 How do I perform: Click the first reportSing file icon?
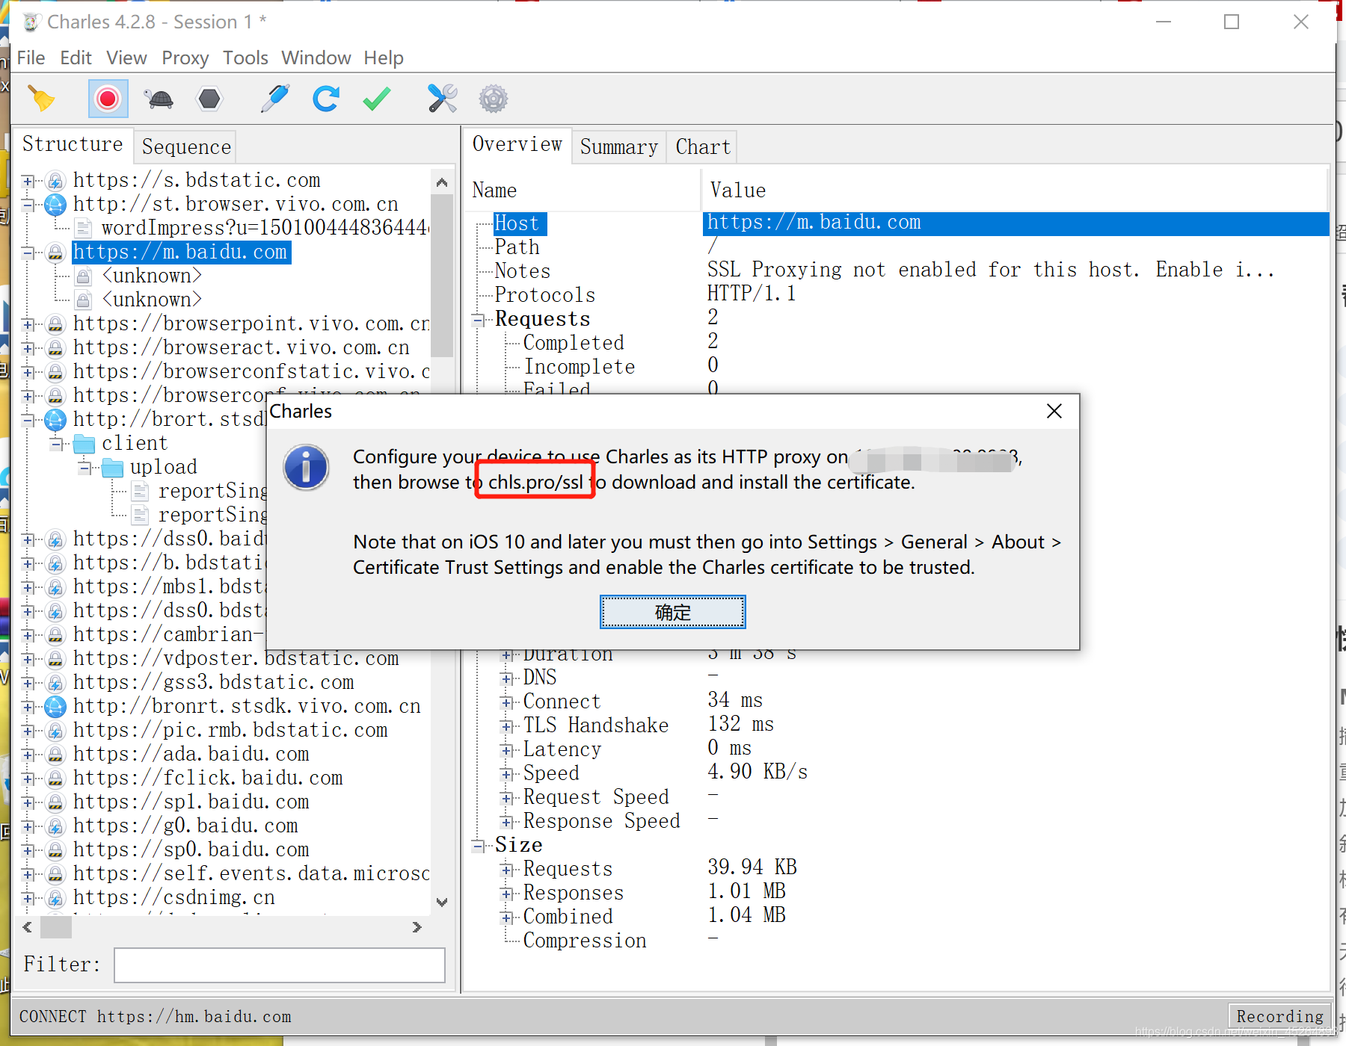(140, 492)
